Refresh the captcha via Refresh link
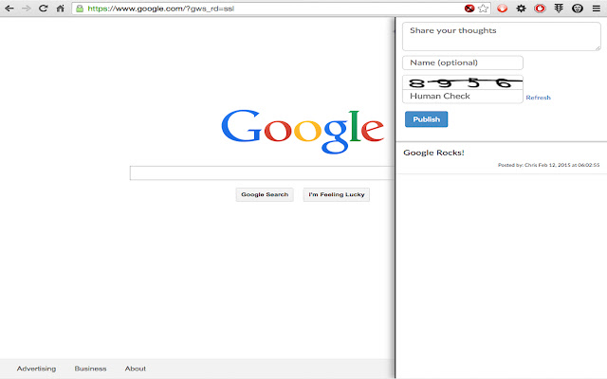The height and width of the screenshot is (379, 607). pos(538,98)
